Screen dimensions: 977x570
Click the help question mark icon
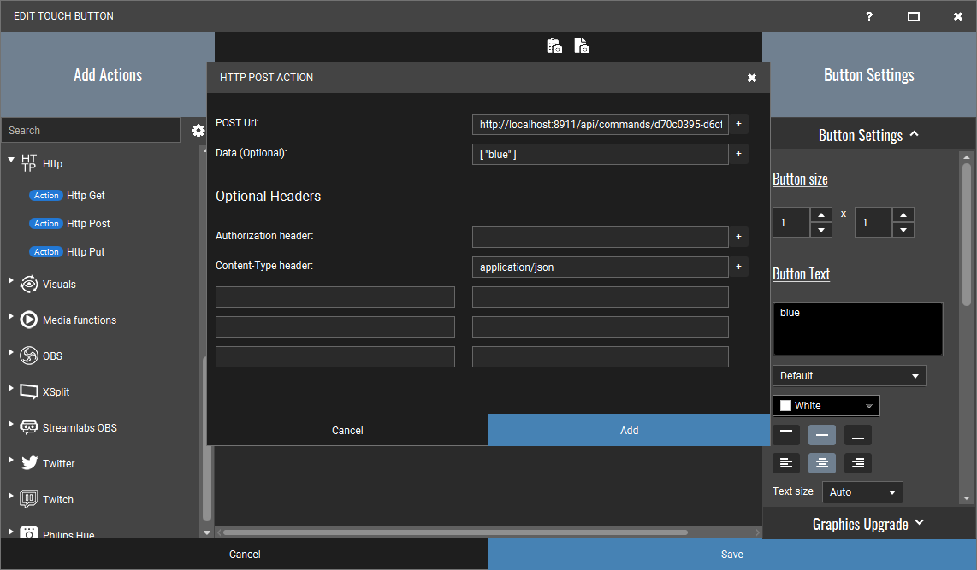[868, 16]
